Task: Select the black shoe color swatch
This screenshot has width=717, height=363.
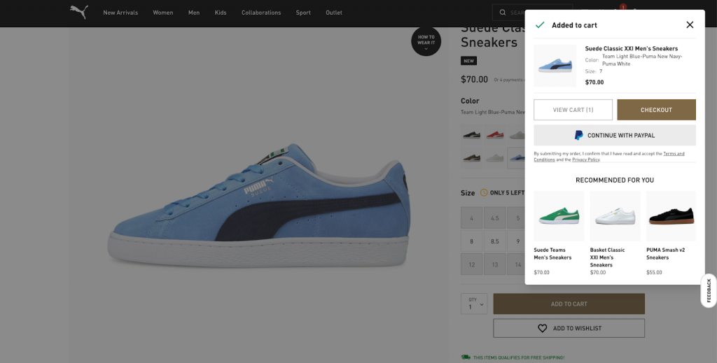Action: tap(471, 135)
